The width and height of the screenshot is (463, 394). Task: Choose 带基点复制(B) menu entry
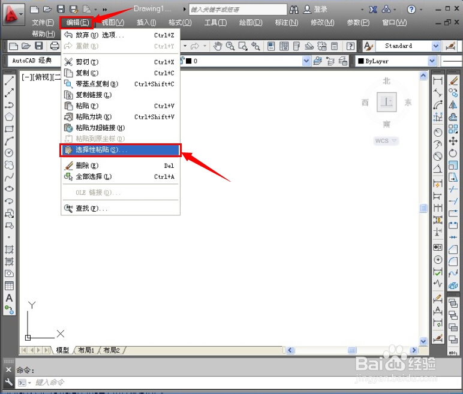121,84
